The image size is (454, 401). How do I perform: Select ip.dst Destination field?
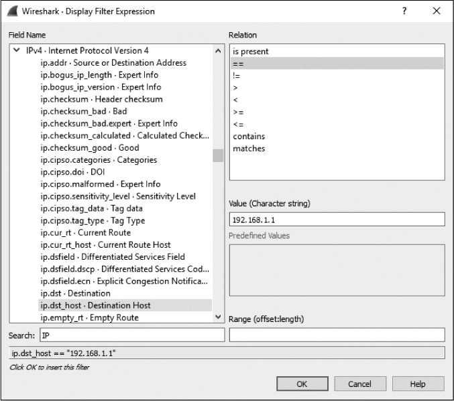[x=75, y=293]
